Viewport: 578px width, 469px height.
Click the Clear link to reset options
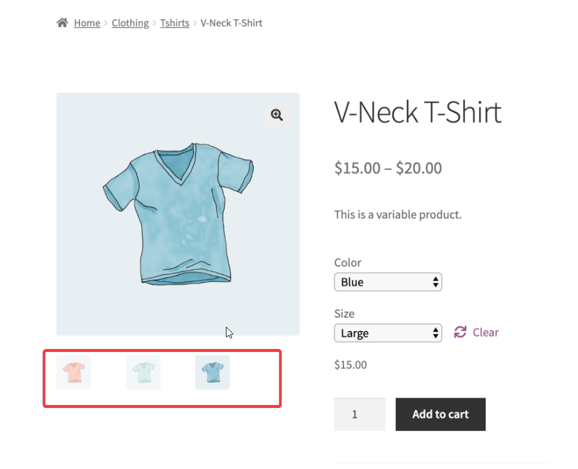pyautogui.click(x=486, y=332)
